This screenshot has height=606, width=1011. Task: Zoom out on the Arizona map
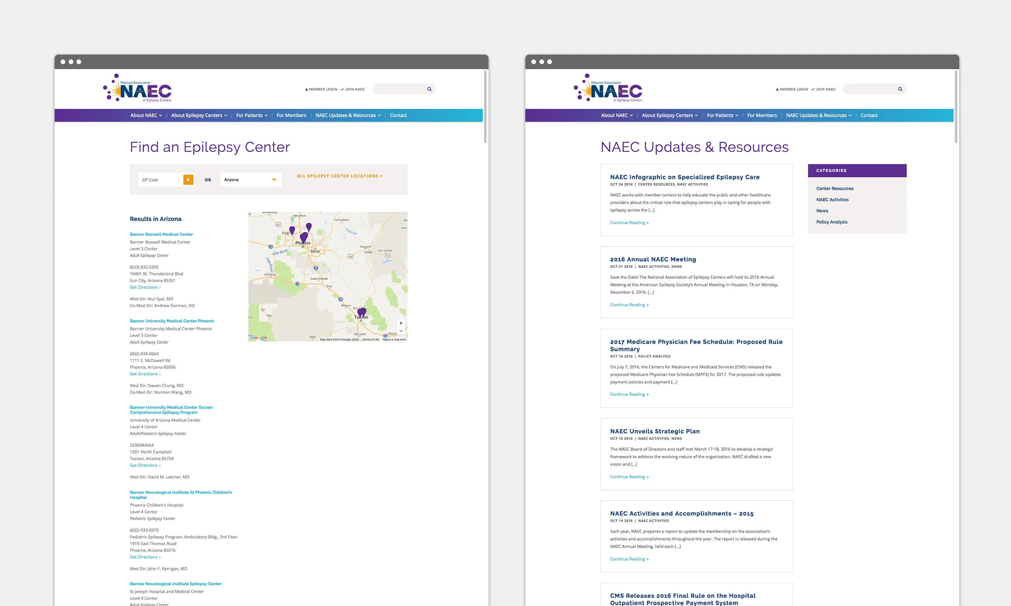point(401,331)
